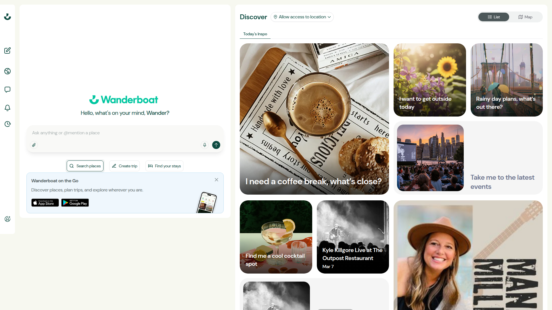This screenshot has width=552, height=310.
Task: Open history clock icon
Action: click(7, 124)
